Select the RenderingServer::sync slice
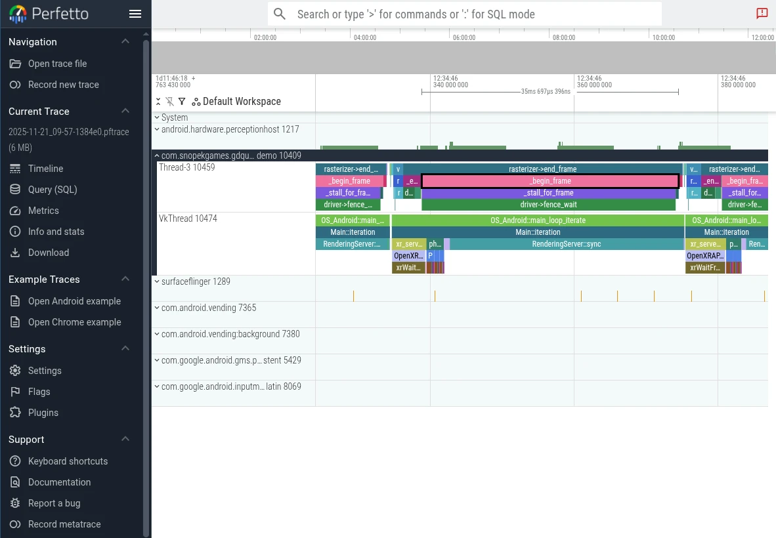Image resolution: width=776 pixels, height=538 pixels. point(566,244)
